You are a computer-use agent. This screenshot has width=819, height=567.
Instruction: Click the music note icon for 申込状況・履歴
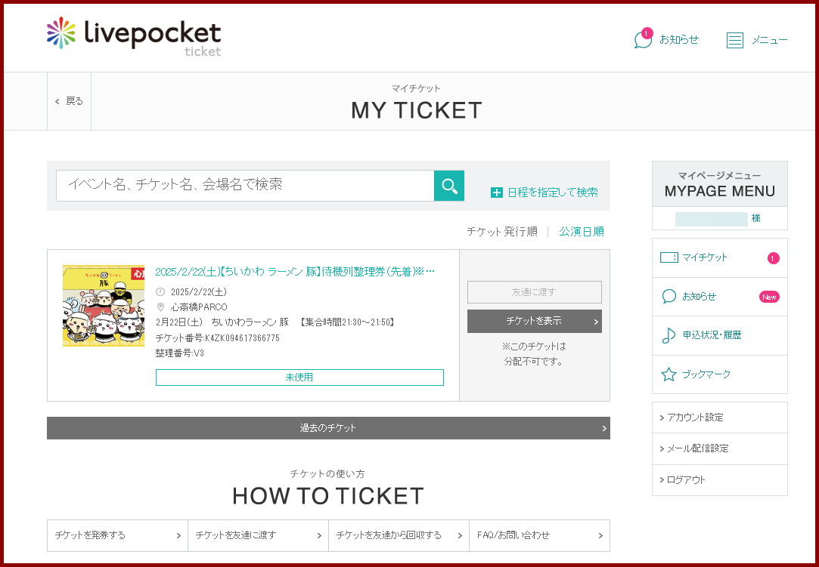coord(669,335)
